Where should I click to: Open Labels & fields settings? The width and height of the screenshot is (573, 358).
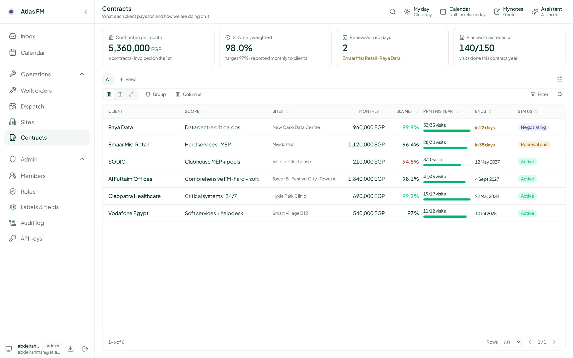click(x=47, y=207)
